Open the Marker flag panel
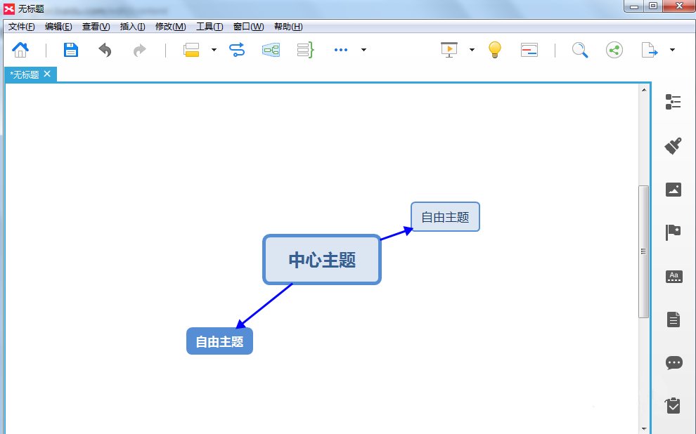This screenshot has width=696, height=434. pyautogui.click(x=674, y=232)
